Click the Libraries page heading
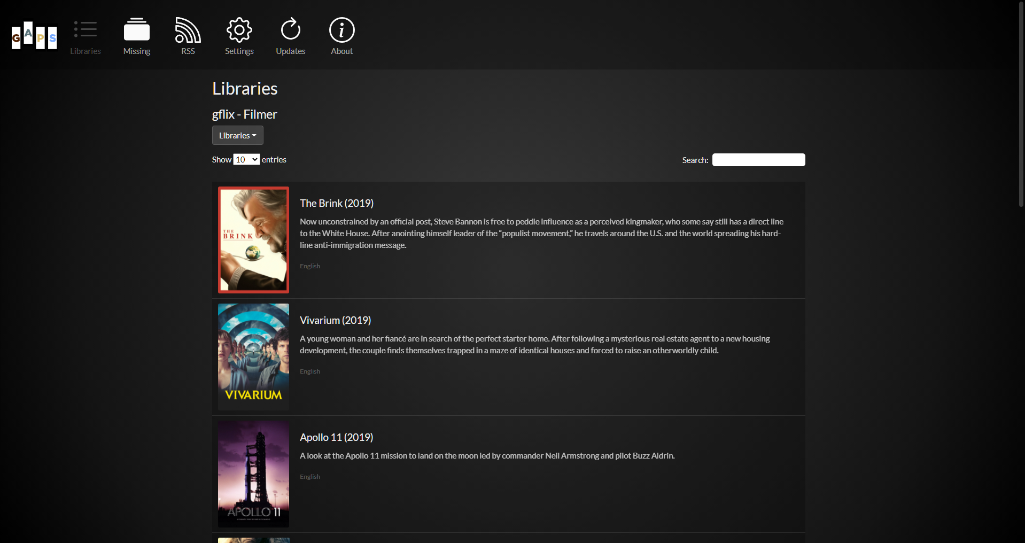 (x=245, y=89)
